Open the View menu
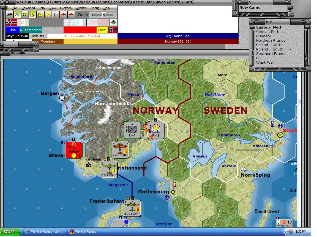 [x=53, y=8]
